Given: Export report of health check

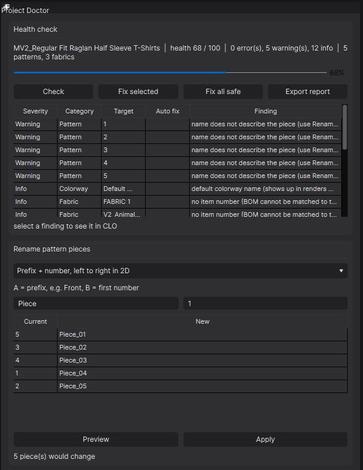Looking at the screenshot, I should tap(308, 92).
